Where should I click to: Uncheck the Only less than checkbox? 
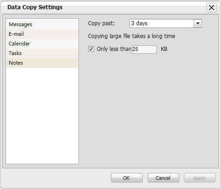coord(91,49)
